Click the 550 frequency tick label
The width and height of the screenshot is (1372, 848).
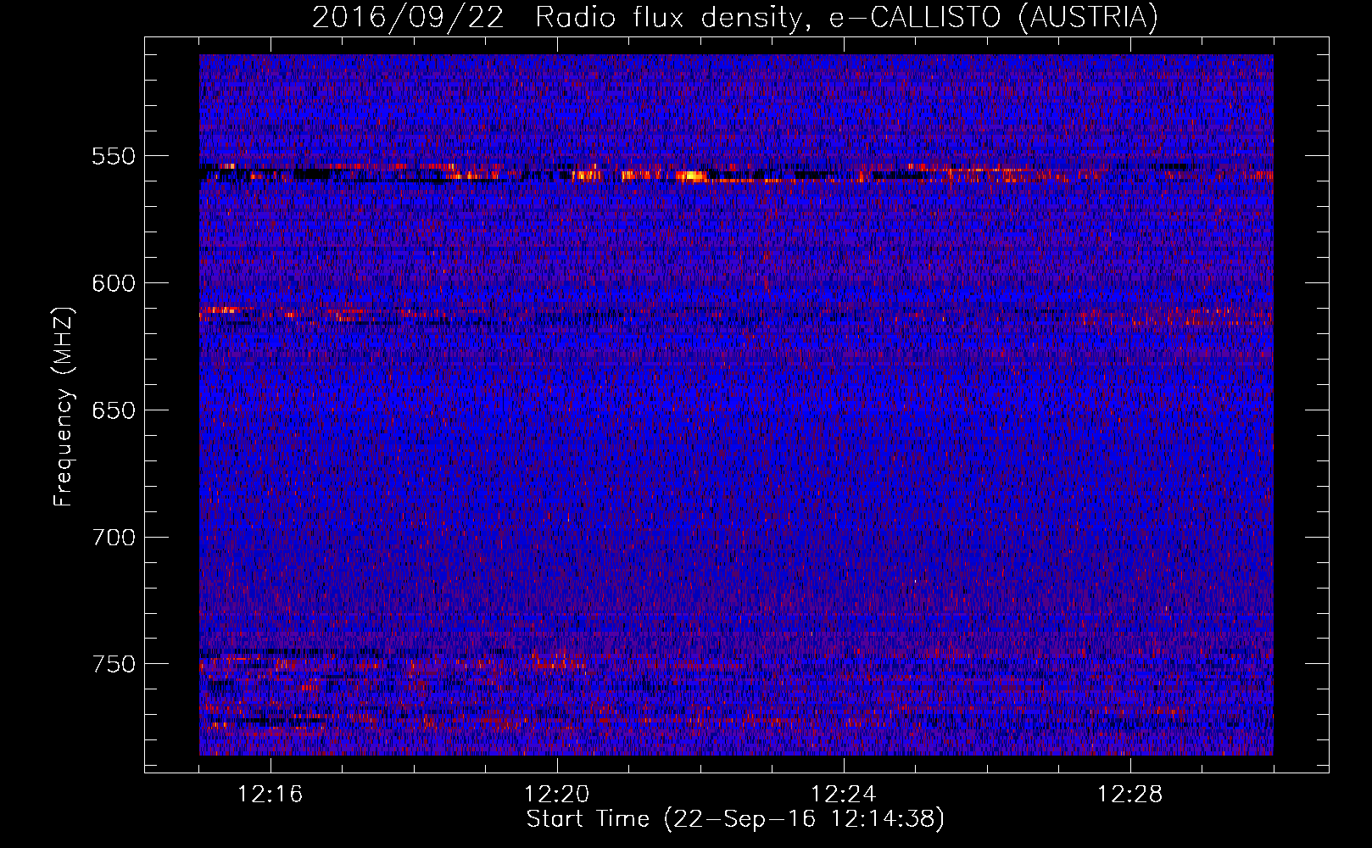(114, 156)
